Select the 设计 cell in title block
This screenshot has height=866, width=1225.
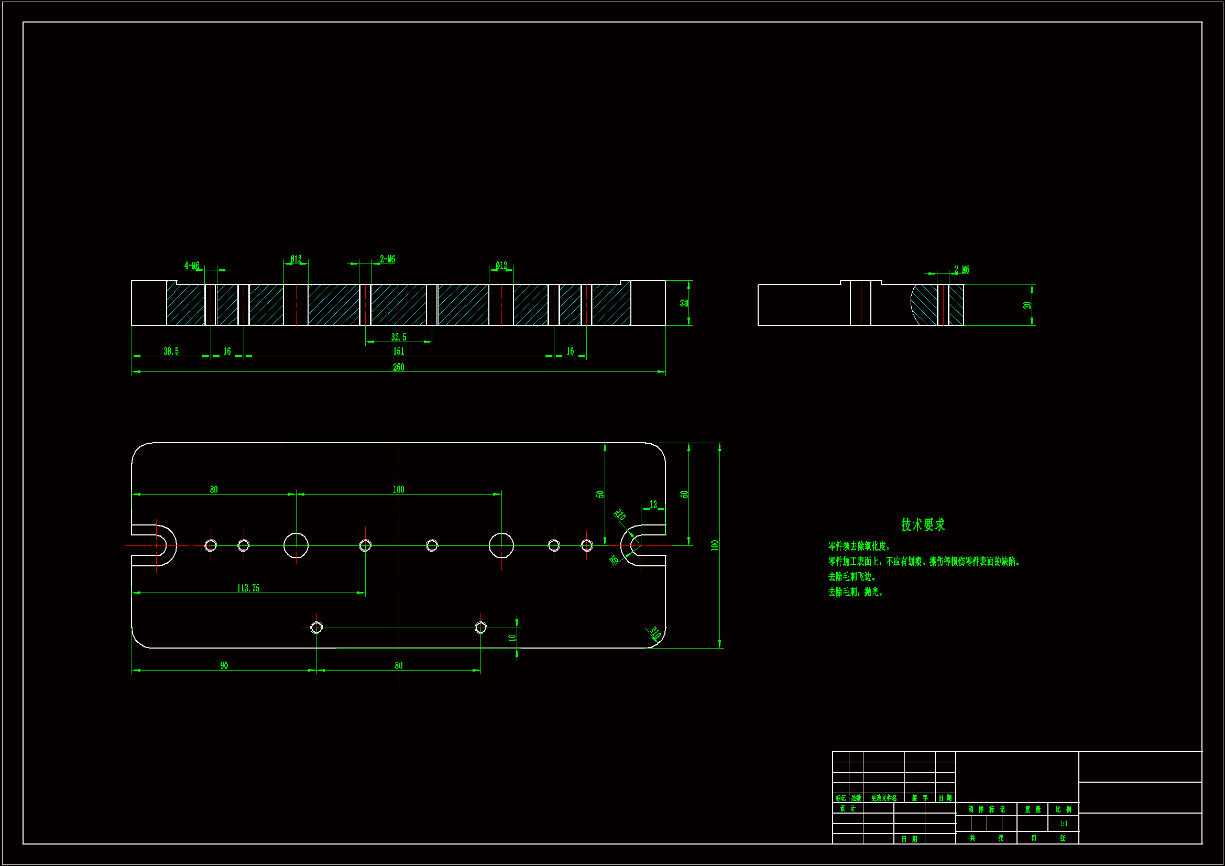[847, 808]
